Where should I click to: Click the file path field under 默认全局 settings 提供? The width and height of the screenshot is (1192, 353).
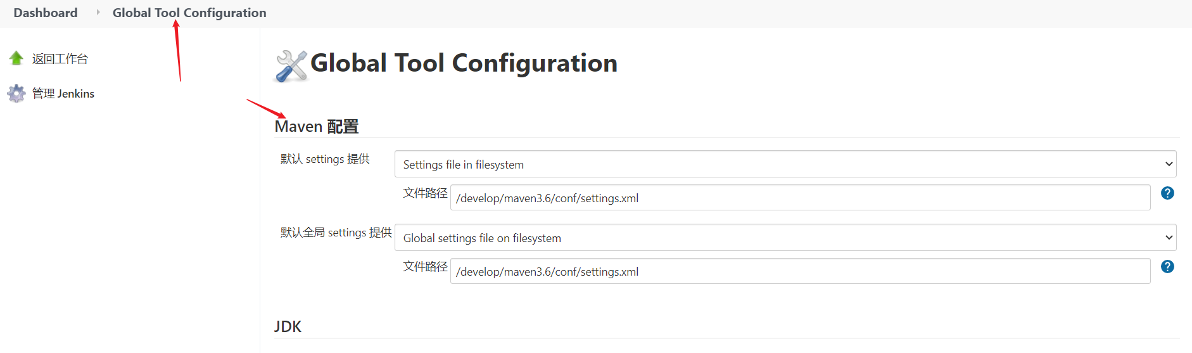[x=799, y=271]
